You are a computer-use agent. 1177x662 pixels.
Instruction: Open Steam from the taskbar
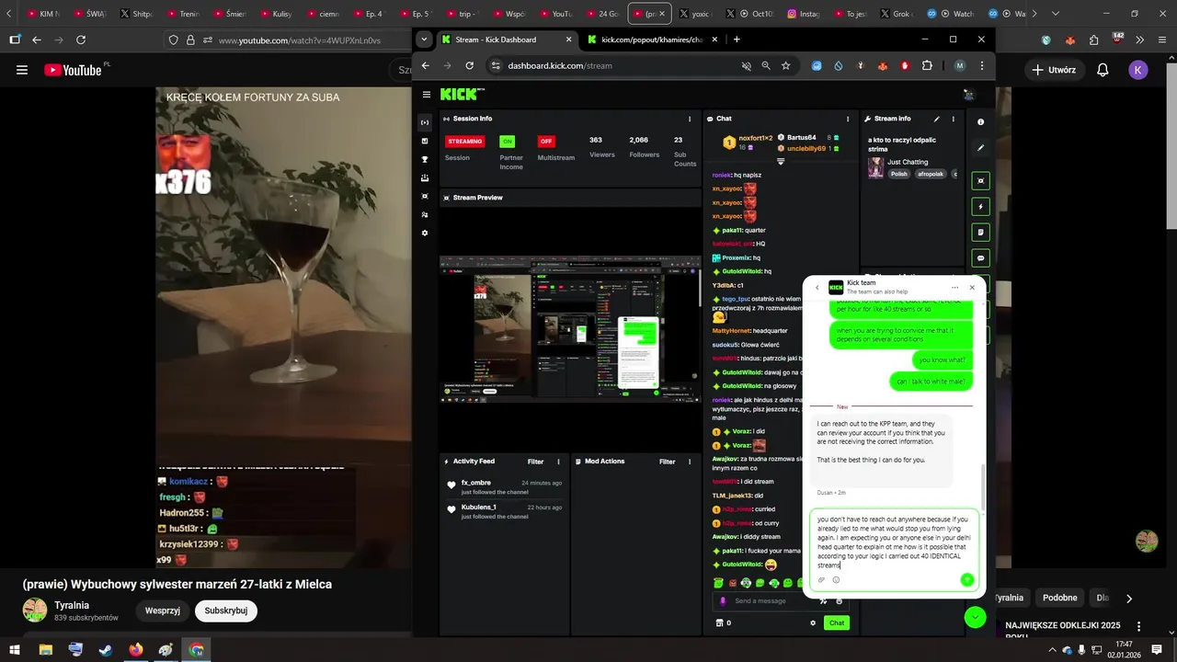click(106, 649)
